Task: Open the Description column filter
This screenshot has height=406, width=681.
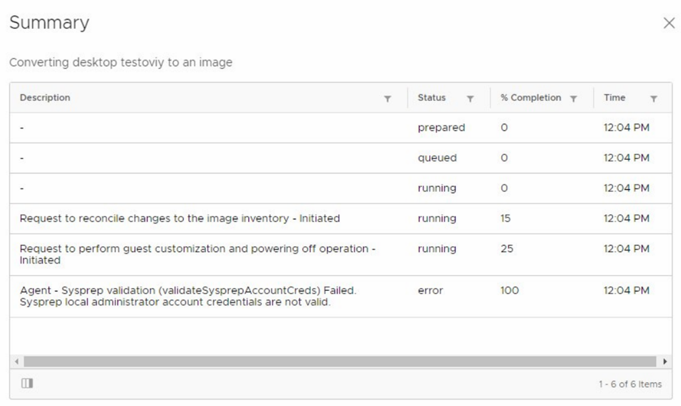Action: [388, 98]
